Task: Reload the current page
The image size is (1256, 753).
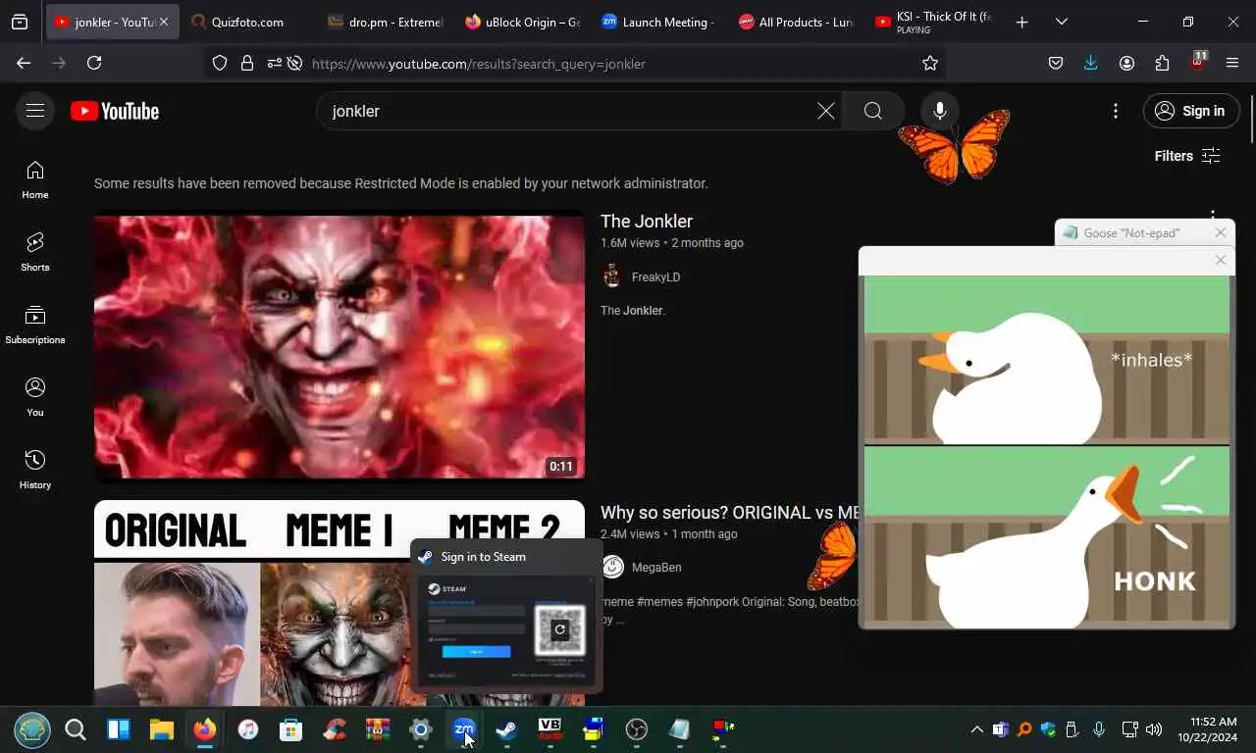Action: pyautogui.click(x=94, y=63)
